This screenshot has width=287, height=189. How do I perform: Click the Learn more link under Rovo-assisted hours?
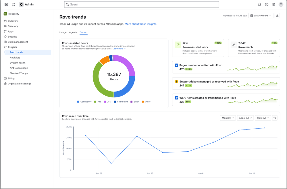click(119, 49)
